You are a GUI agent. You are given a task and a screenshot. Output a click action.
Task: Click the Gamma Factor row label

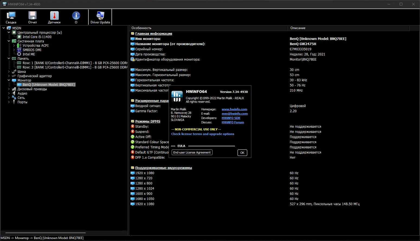click(146, 111)
